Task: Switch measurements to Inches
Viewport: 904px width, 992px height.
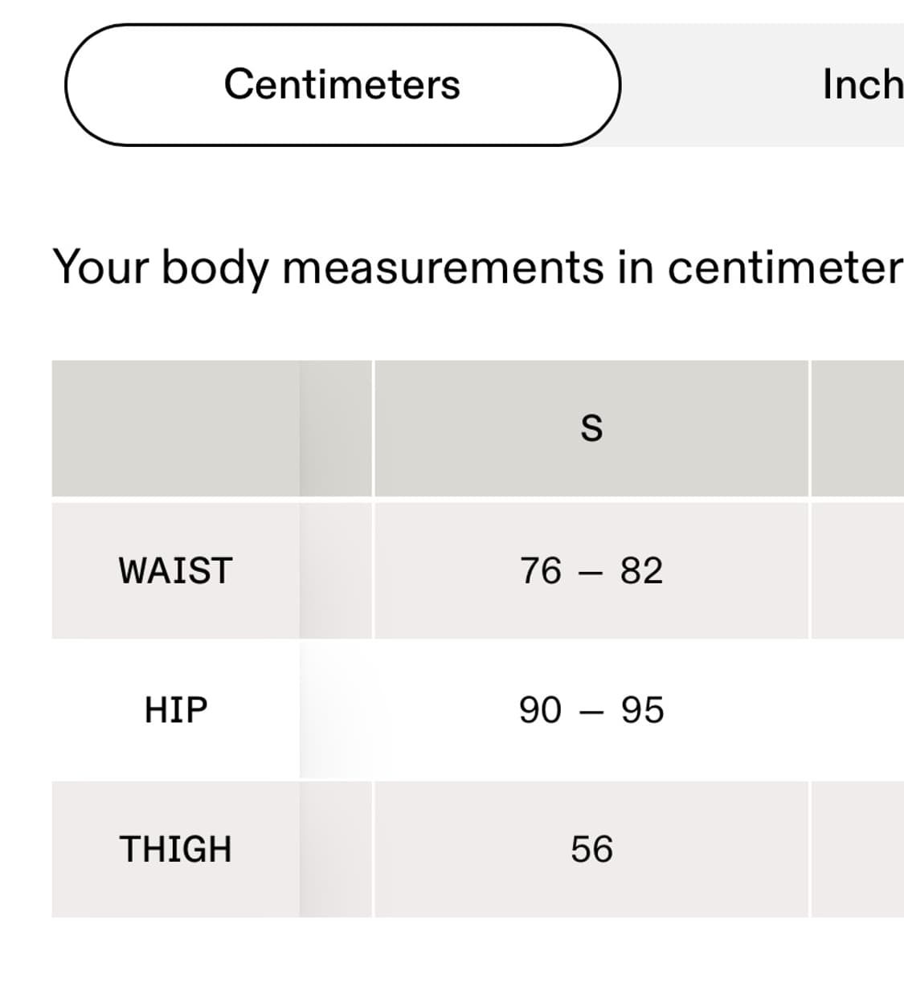Action: coord(861,84)
